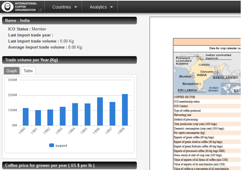Click the 1993 export bar
Viewport: 241px width, 170px height.
[x=63, y=116]
